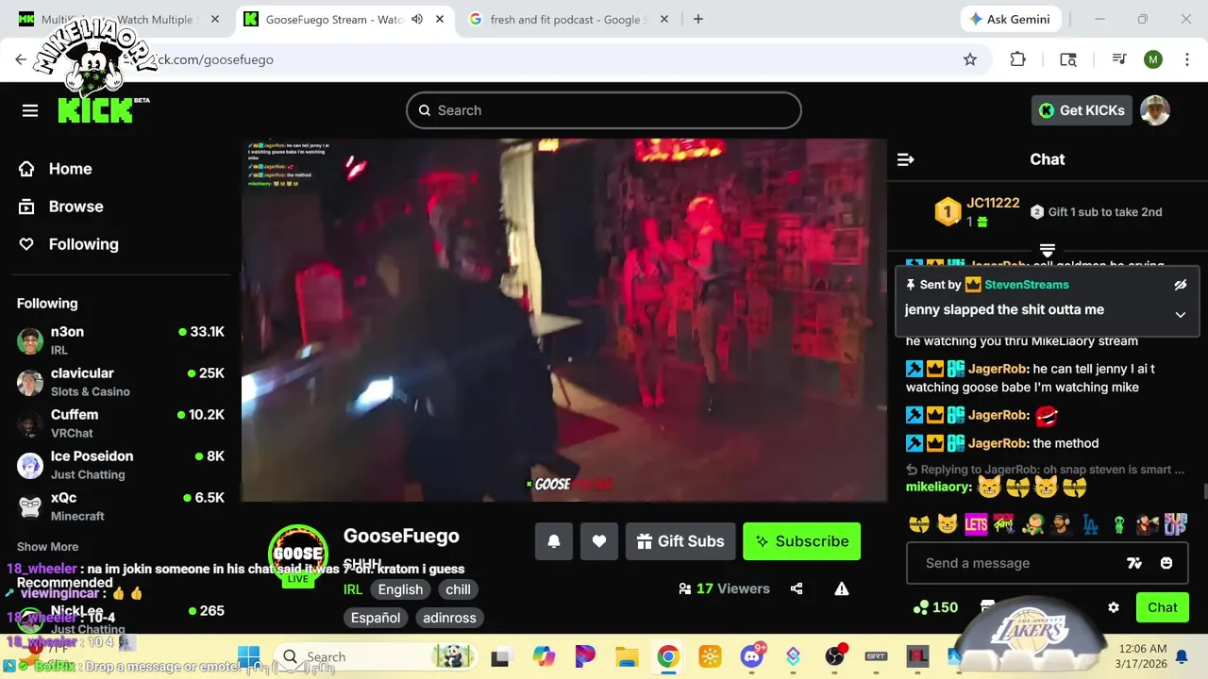Collapse the chat panel with arrow icon
This screenshot has height=679, width=1208.
click(x=905, y=159)
